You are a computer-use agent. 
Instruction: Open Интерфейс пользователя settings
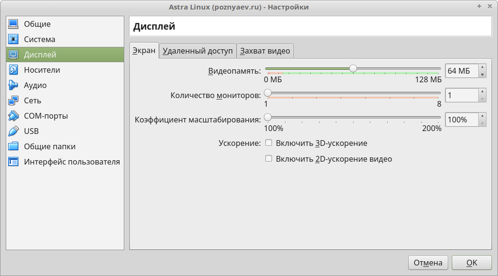pyautogui.click(x=65, y=162)
